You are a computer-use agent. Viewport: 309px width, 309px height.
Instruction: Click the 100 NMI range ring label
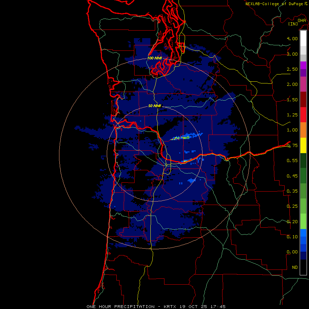pyautogui.click(x=154, y=58)
